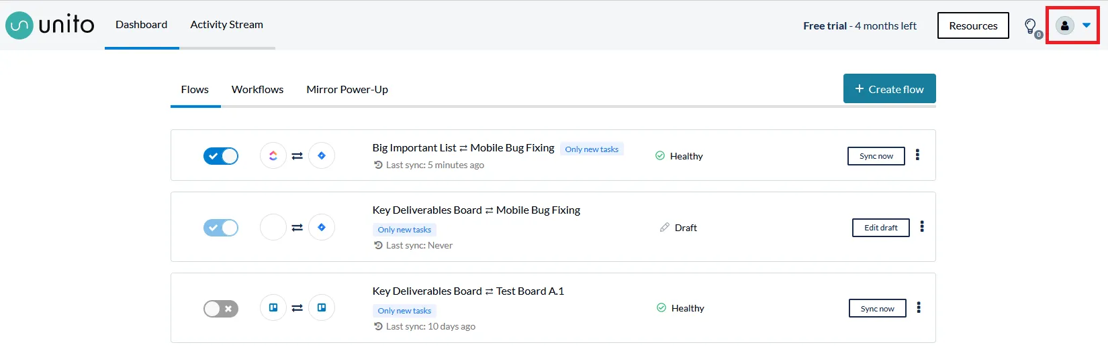Toggle the draft Key Deliverables flow switch
This screenshot has height=351, width=1108.
click(x=221, y=228)
